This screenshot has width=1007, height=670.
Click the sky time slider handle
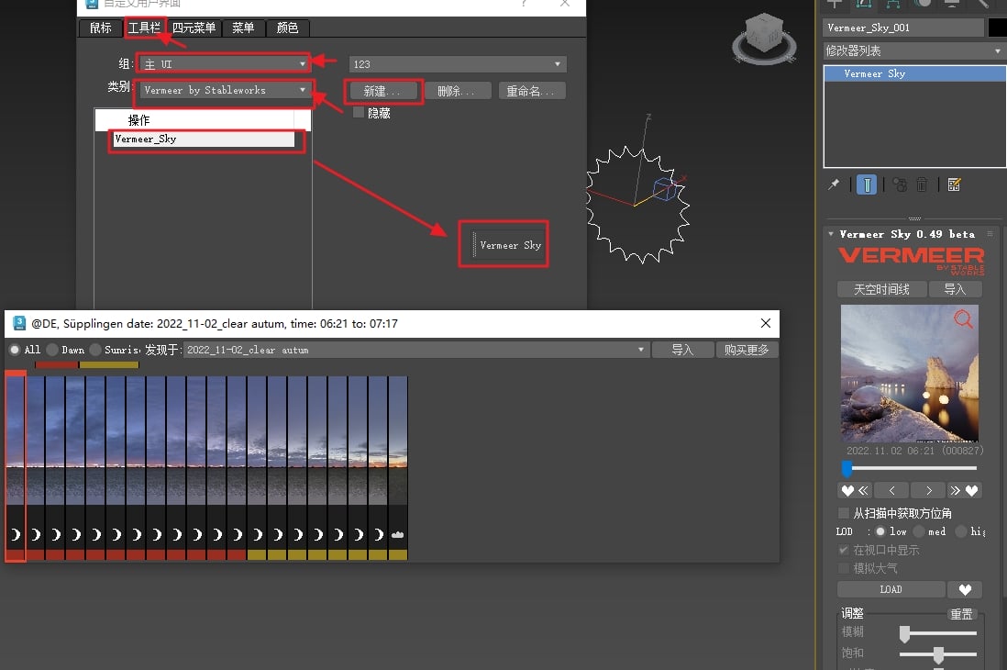pyautogui.click(x=847, y=467)
